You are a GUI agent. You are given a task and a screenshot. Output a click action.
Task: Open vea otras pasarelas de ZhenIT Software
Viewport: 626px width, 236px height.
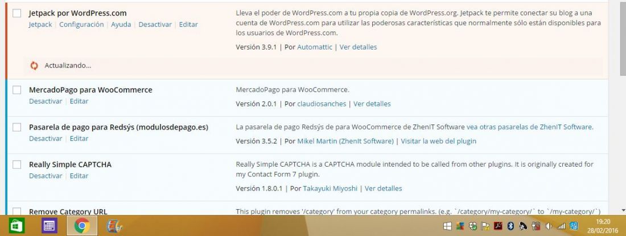point(530,127)
